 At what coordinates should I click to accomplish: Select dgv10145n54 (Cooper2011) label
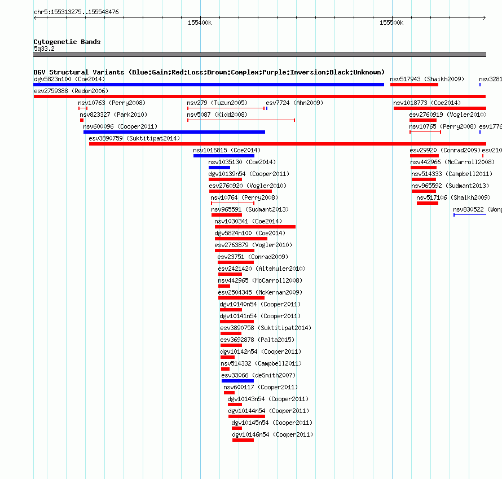tap(272, 423)
